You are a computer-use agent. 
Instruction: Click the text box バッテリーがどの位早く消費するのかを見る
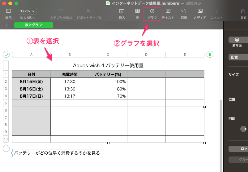(x=57, y=153)
